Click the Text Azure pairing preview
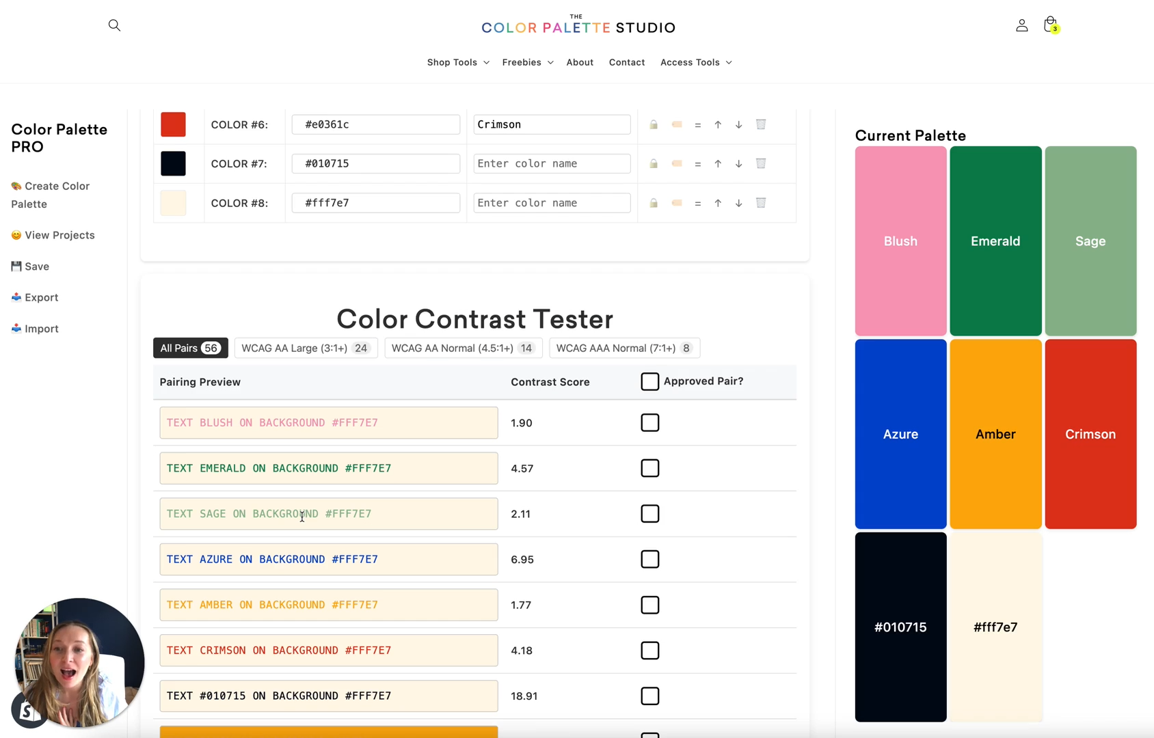The image size is (1154, 738). point(329,559)
